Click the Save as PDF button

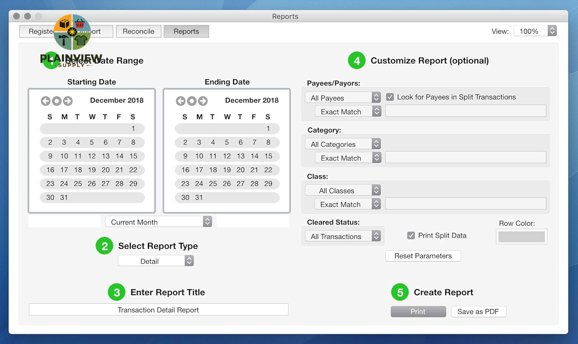point(478,311)
